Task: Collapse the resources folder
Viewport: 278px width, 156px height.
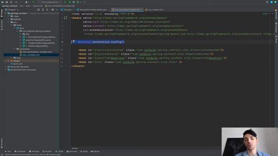Action: [14, 49]
